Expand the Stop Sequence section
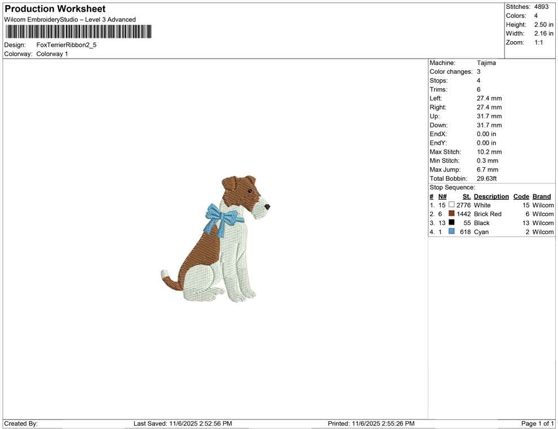The height and width of the screenshot is (429, 558). point(451,187)
